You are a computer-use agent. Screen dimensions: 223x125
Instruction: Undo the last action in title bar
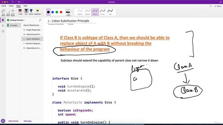point(13,2)
